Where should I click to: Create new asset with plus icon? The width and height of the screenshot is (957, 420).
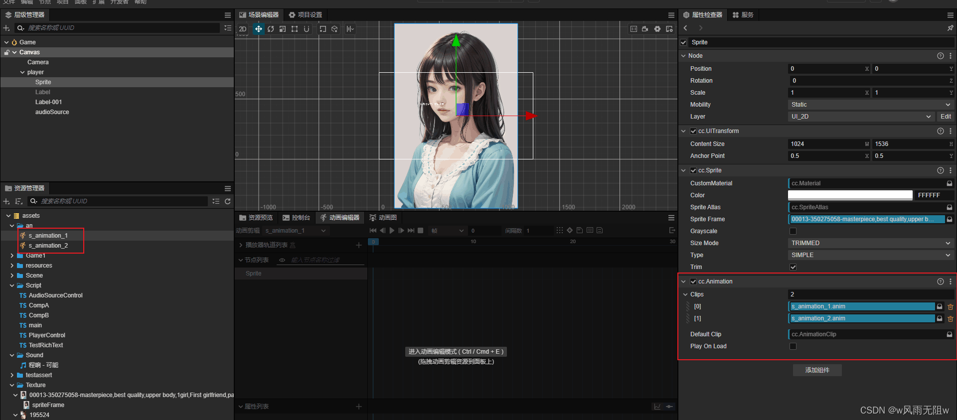6,201
